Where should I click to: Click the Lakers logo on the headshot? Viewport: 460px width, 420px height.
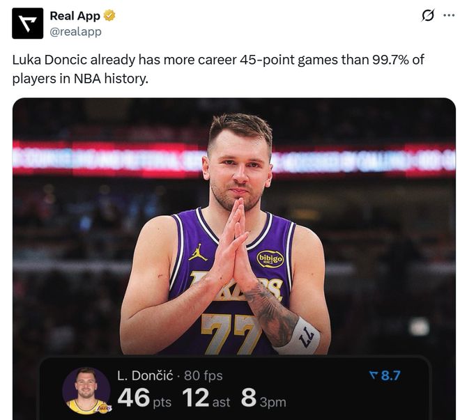tap(104, 407)
